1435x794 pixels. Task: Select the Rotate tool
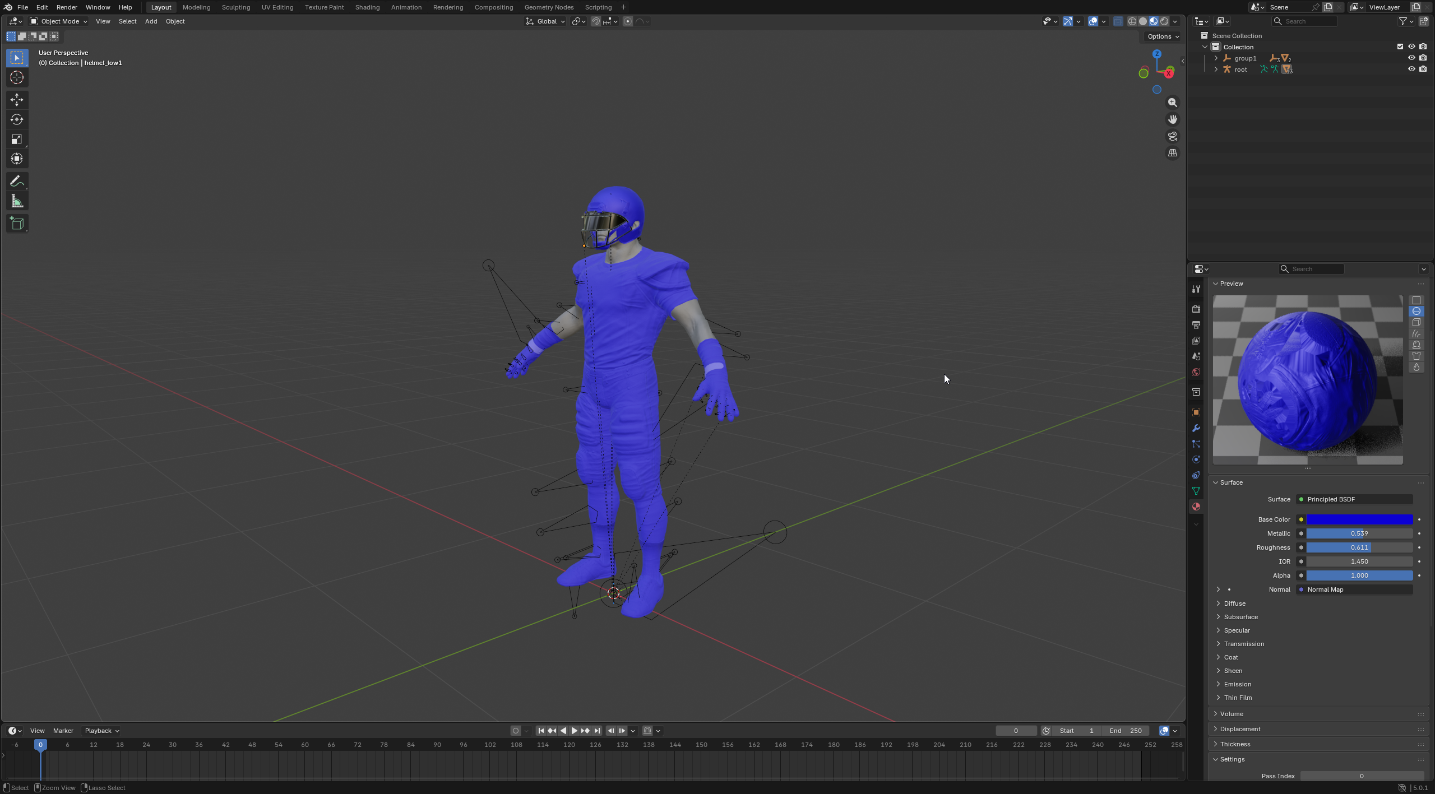click(x=17, y=119)
